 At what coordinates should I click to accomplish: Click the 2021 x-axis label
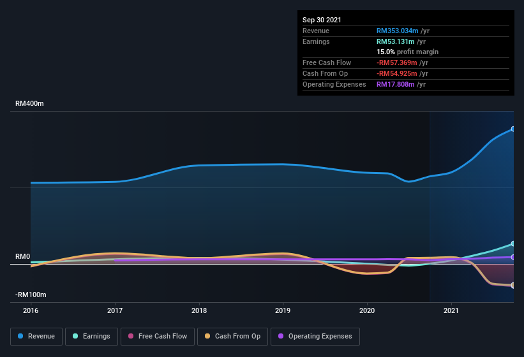[451, 310]
